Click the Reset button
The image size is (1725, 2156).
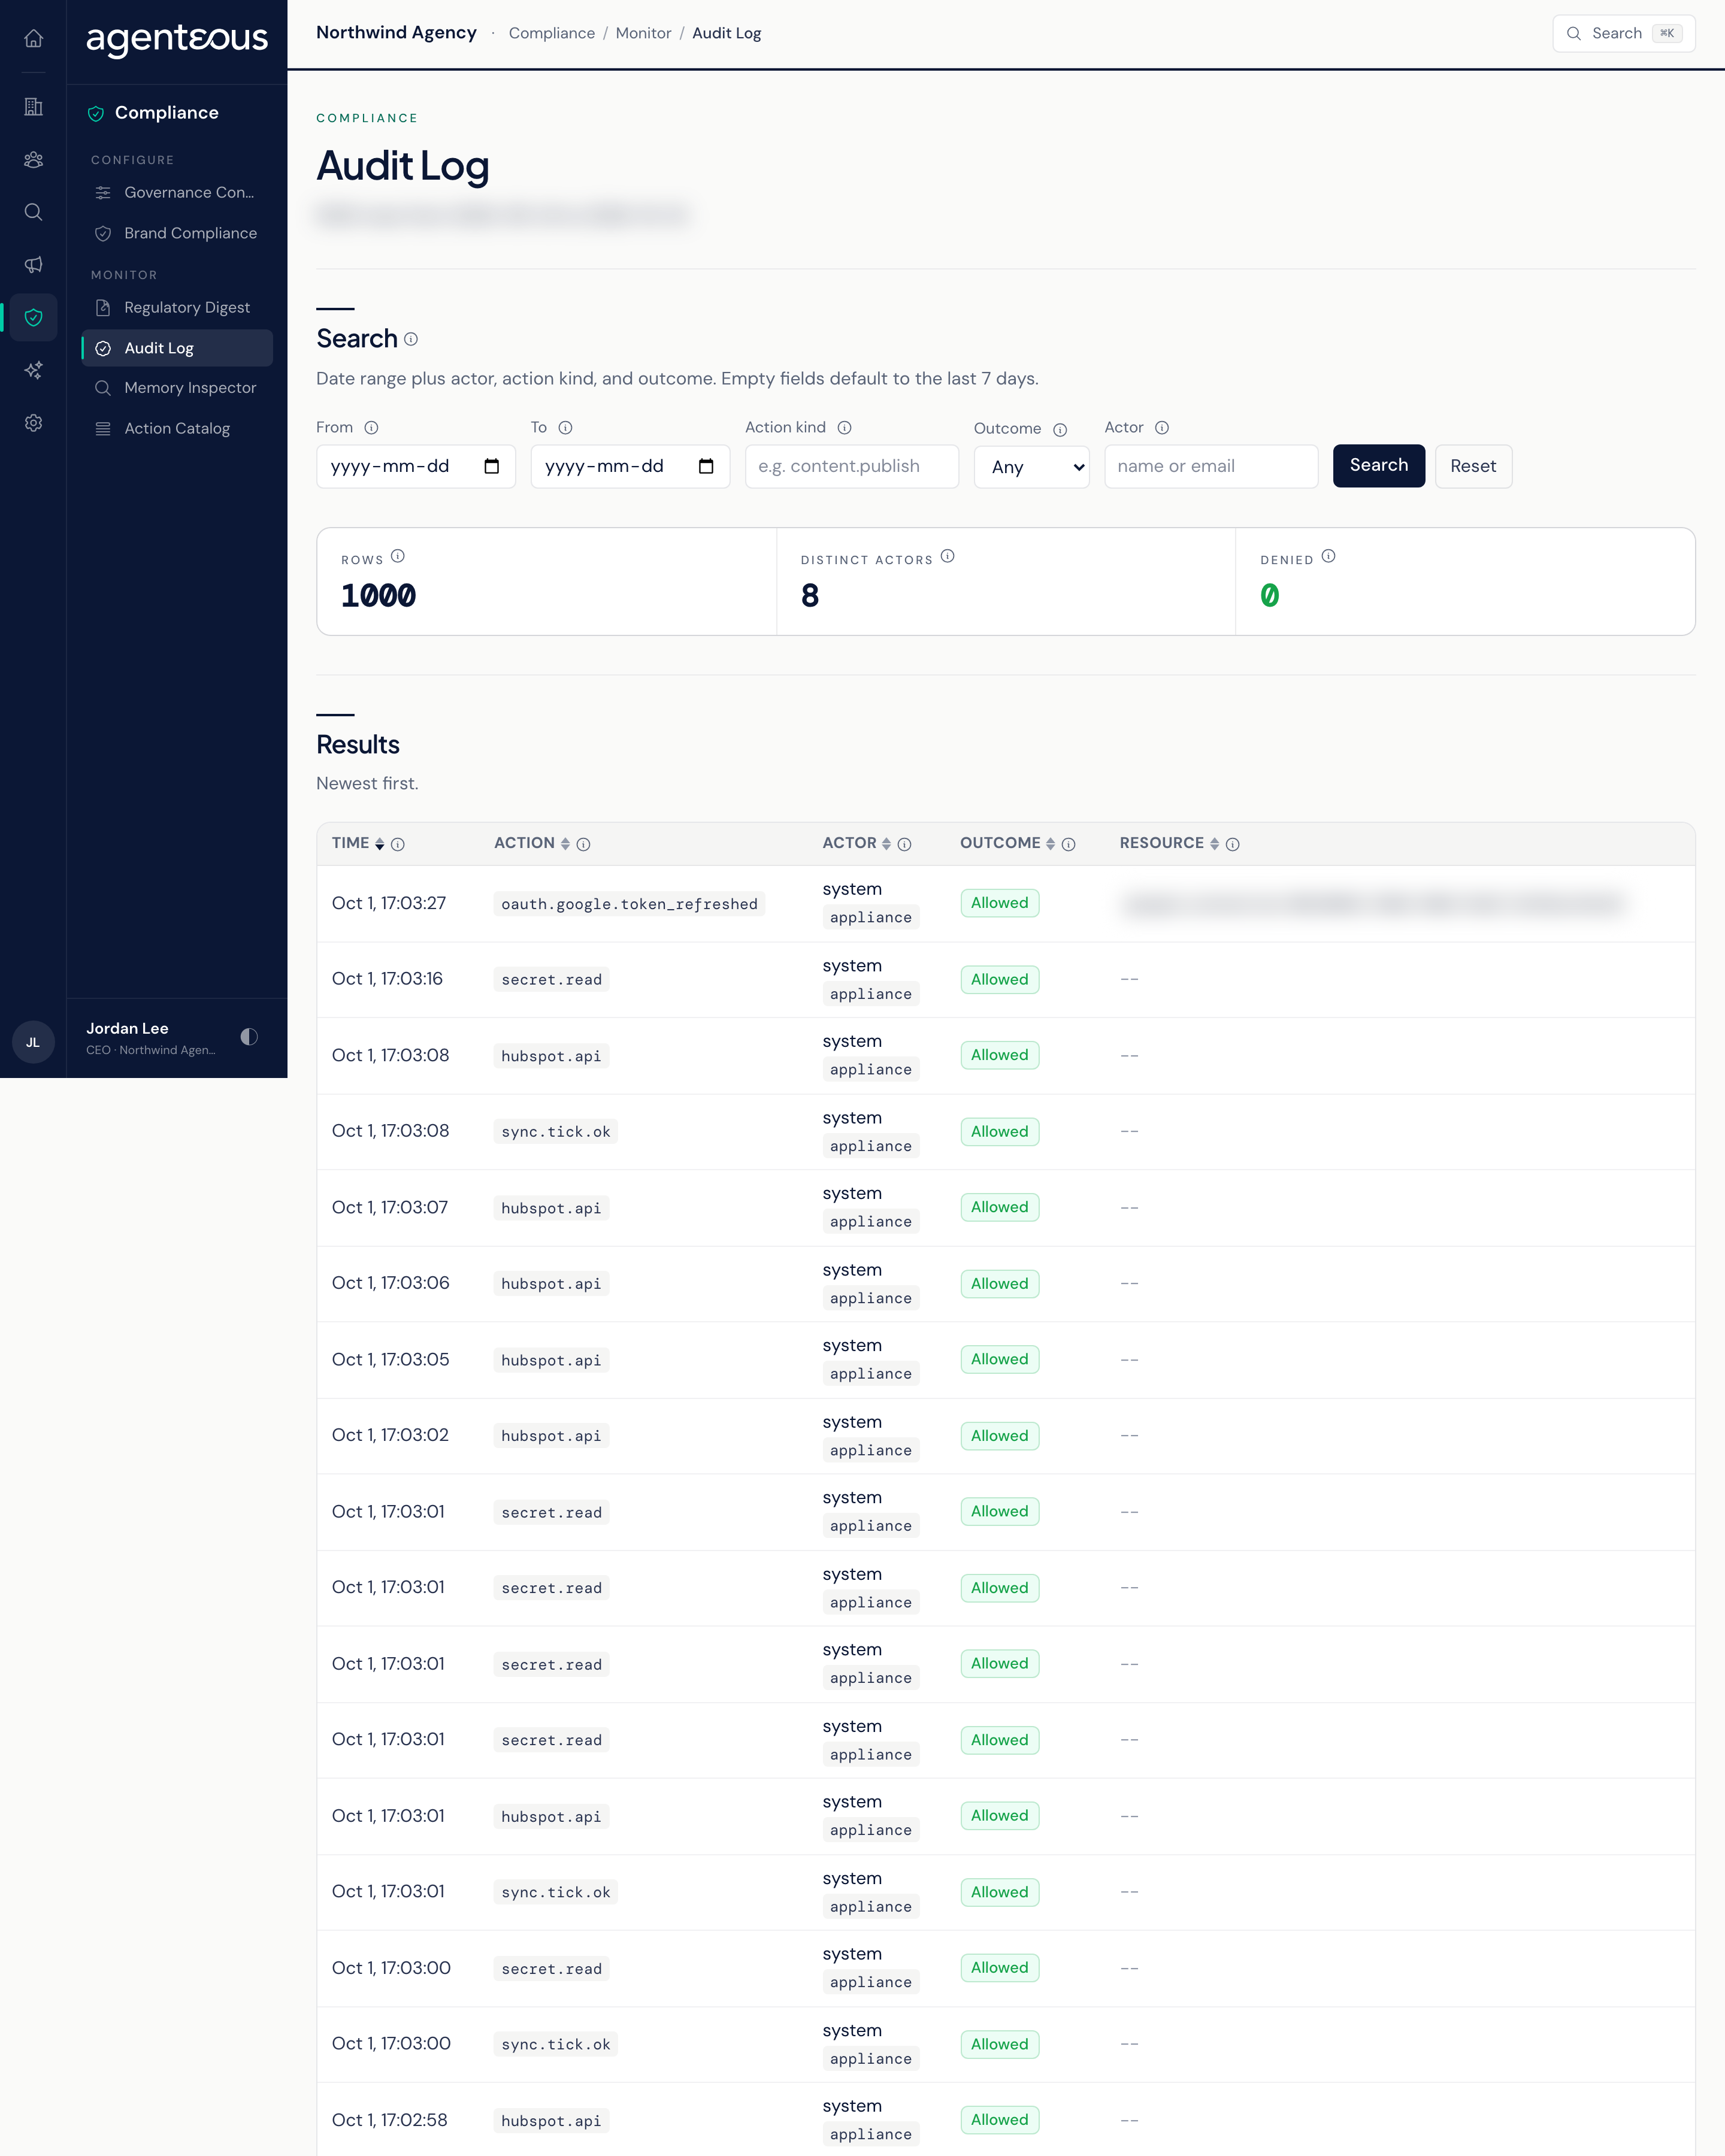[1473, 466]
